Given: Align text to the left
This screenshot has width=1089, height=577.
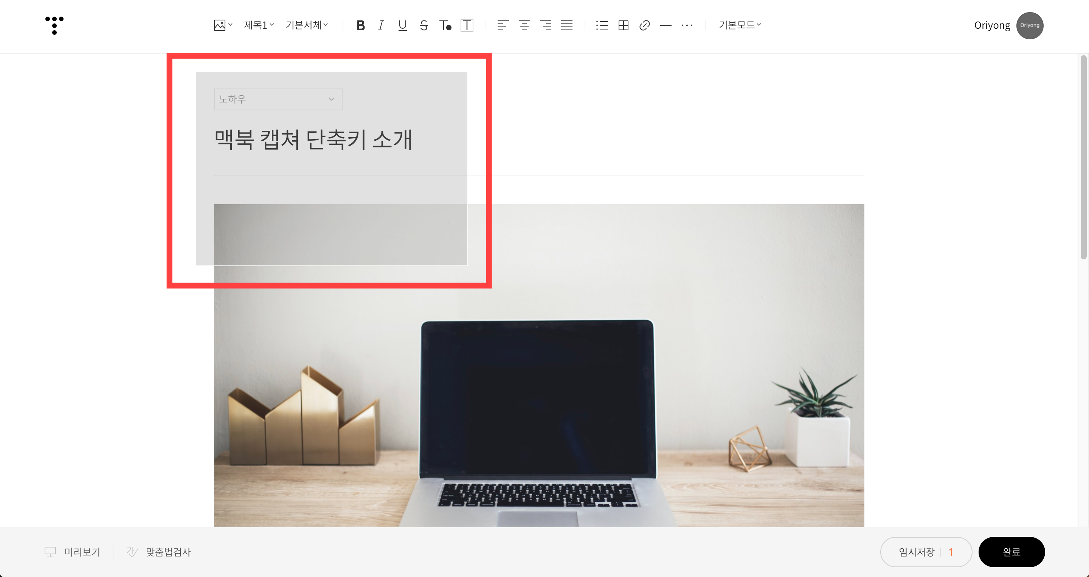Looking at the screenshot, I should click(x=503, y=25).
